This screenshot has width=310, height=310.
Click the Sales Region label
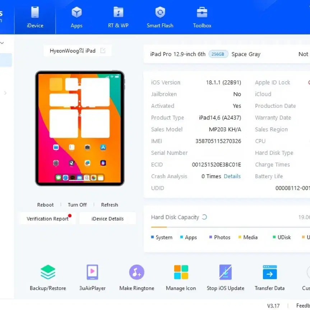272,130
